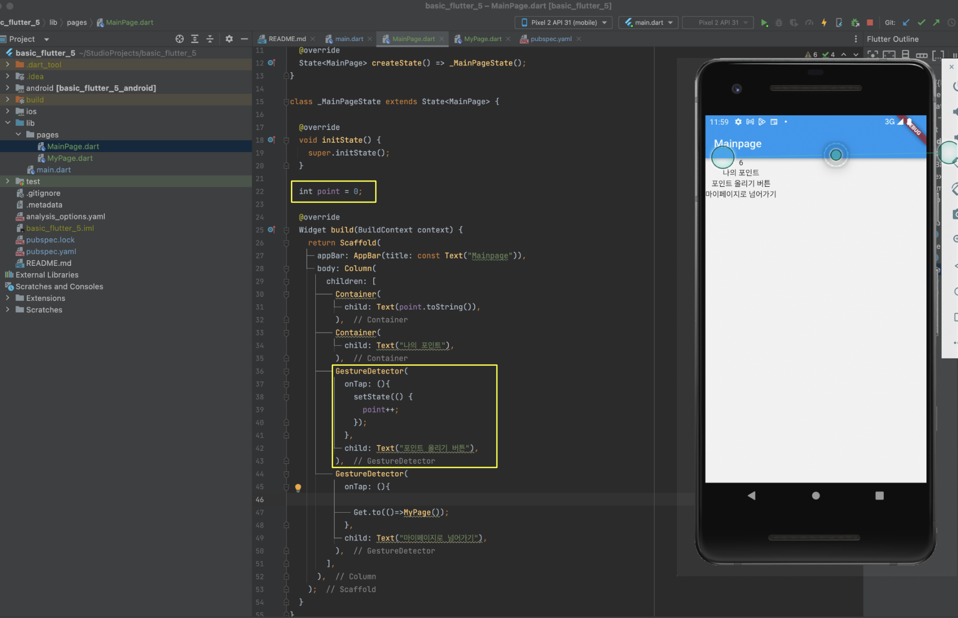Tap emulator Back navigation button
Screen dimensions: 958x618
click(752, 496)
